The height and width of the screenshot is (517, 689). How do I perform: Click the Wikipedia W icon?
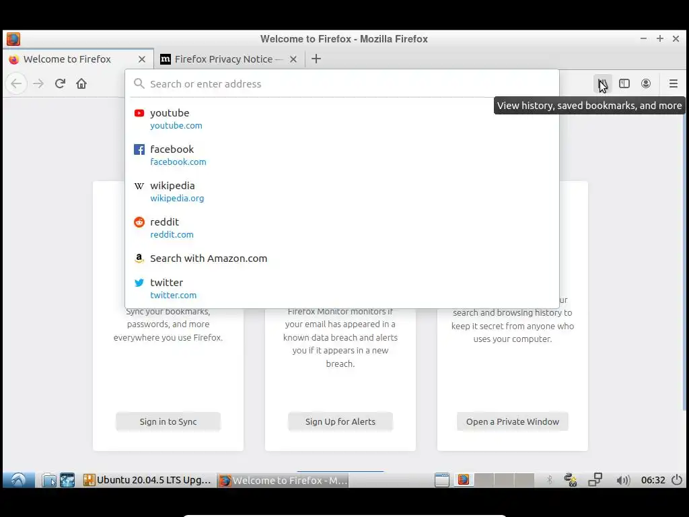[139, 186]
